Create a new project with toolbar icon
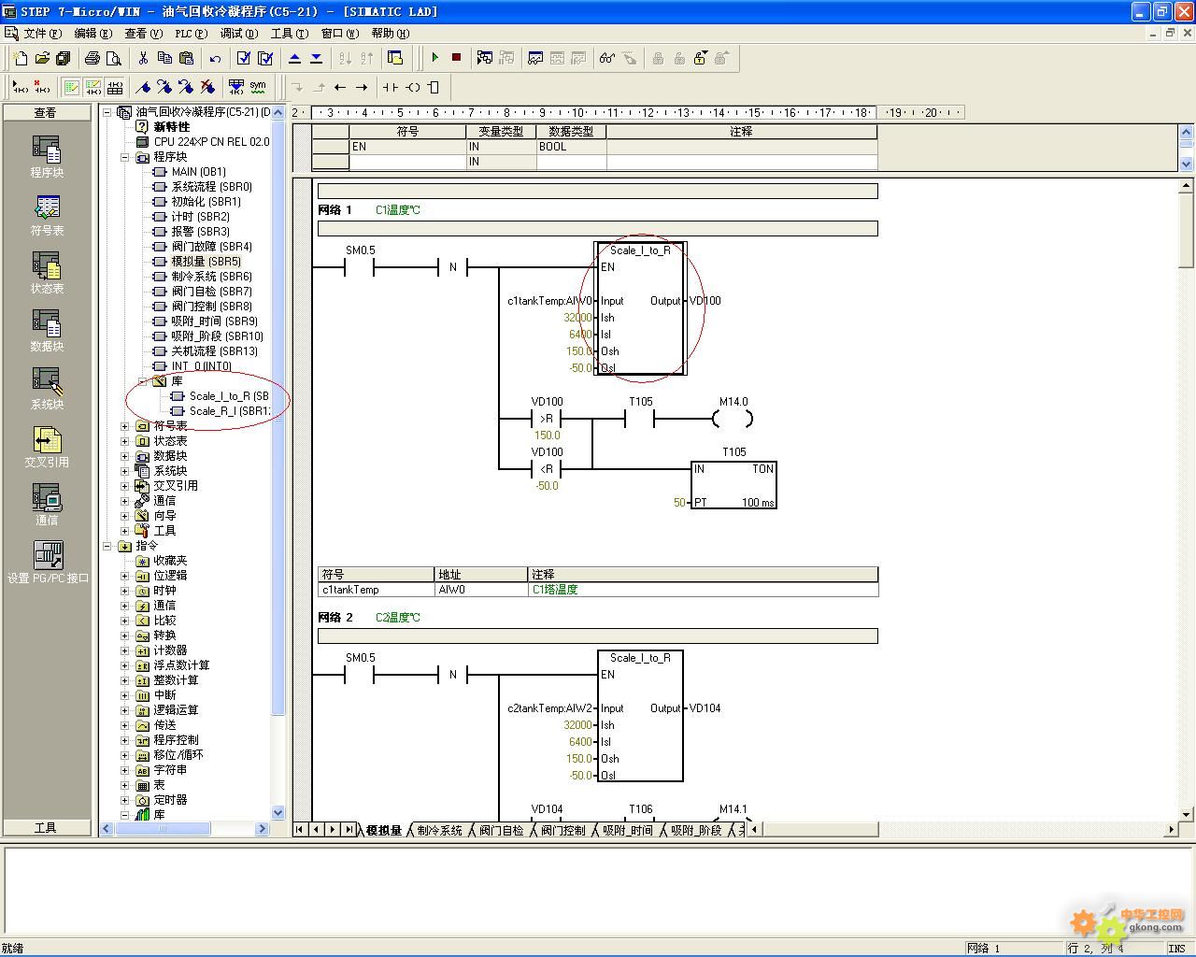 coord(21,58)
